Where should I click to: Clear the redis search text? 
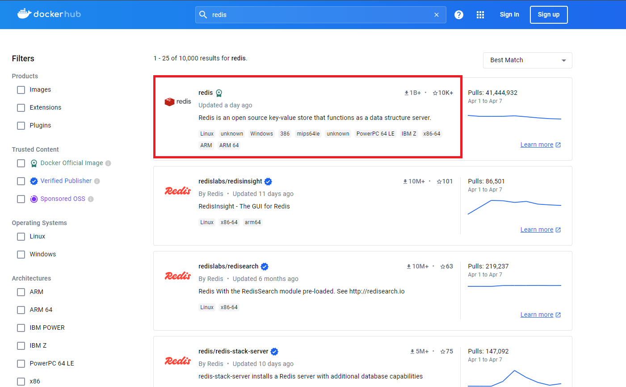pos(437,15)
